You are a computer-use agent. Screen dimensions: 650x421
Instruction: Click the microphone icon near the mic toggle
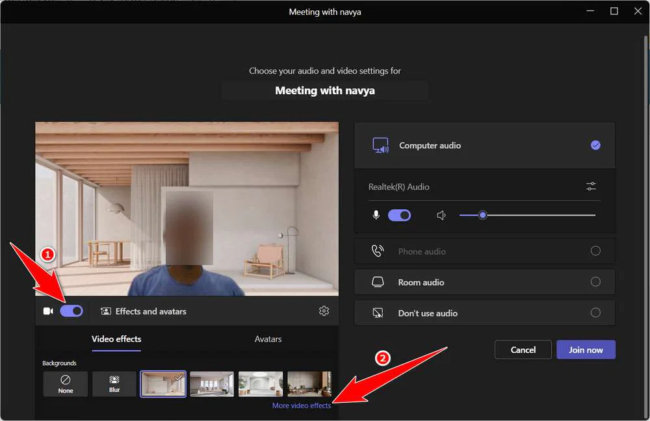click(x=376, y=214)
